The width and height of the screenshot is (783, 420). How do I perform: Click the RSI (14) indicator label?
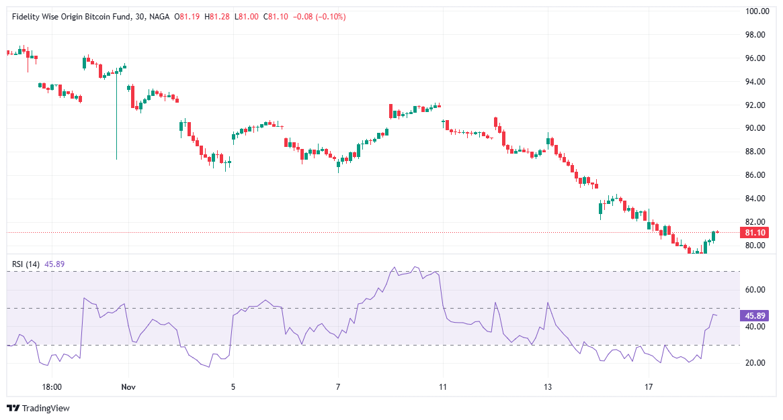[x=26, y=264]
